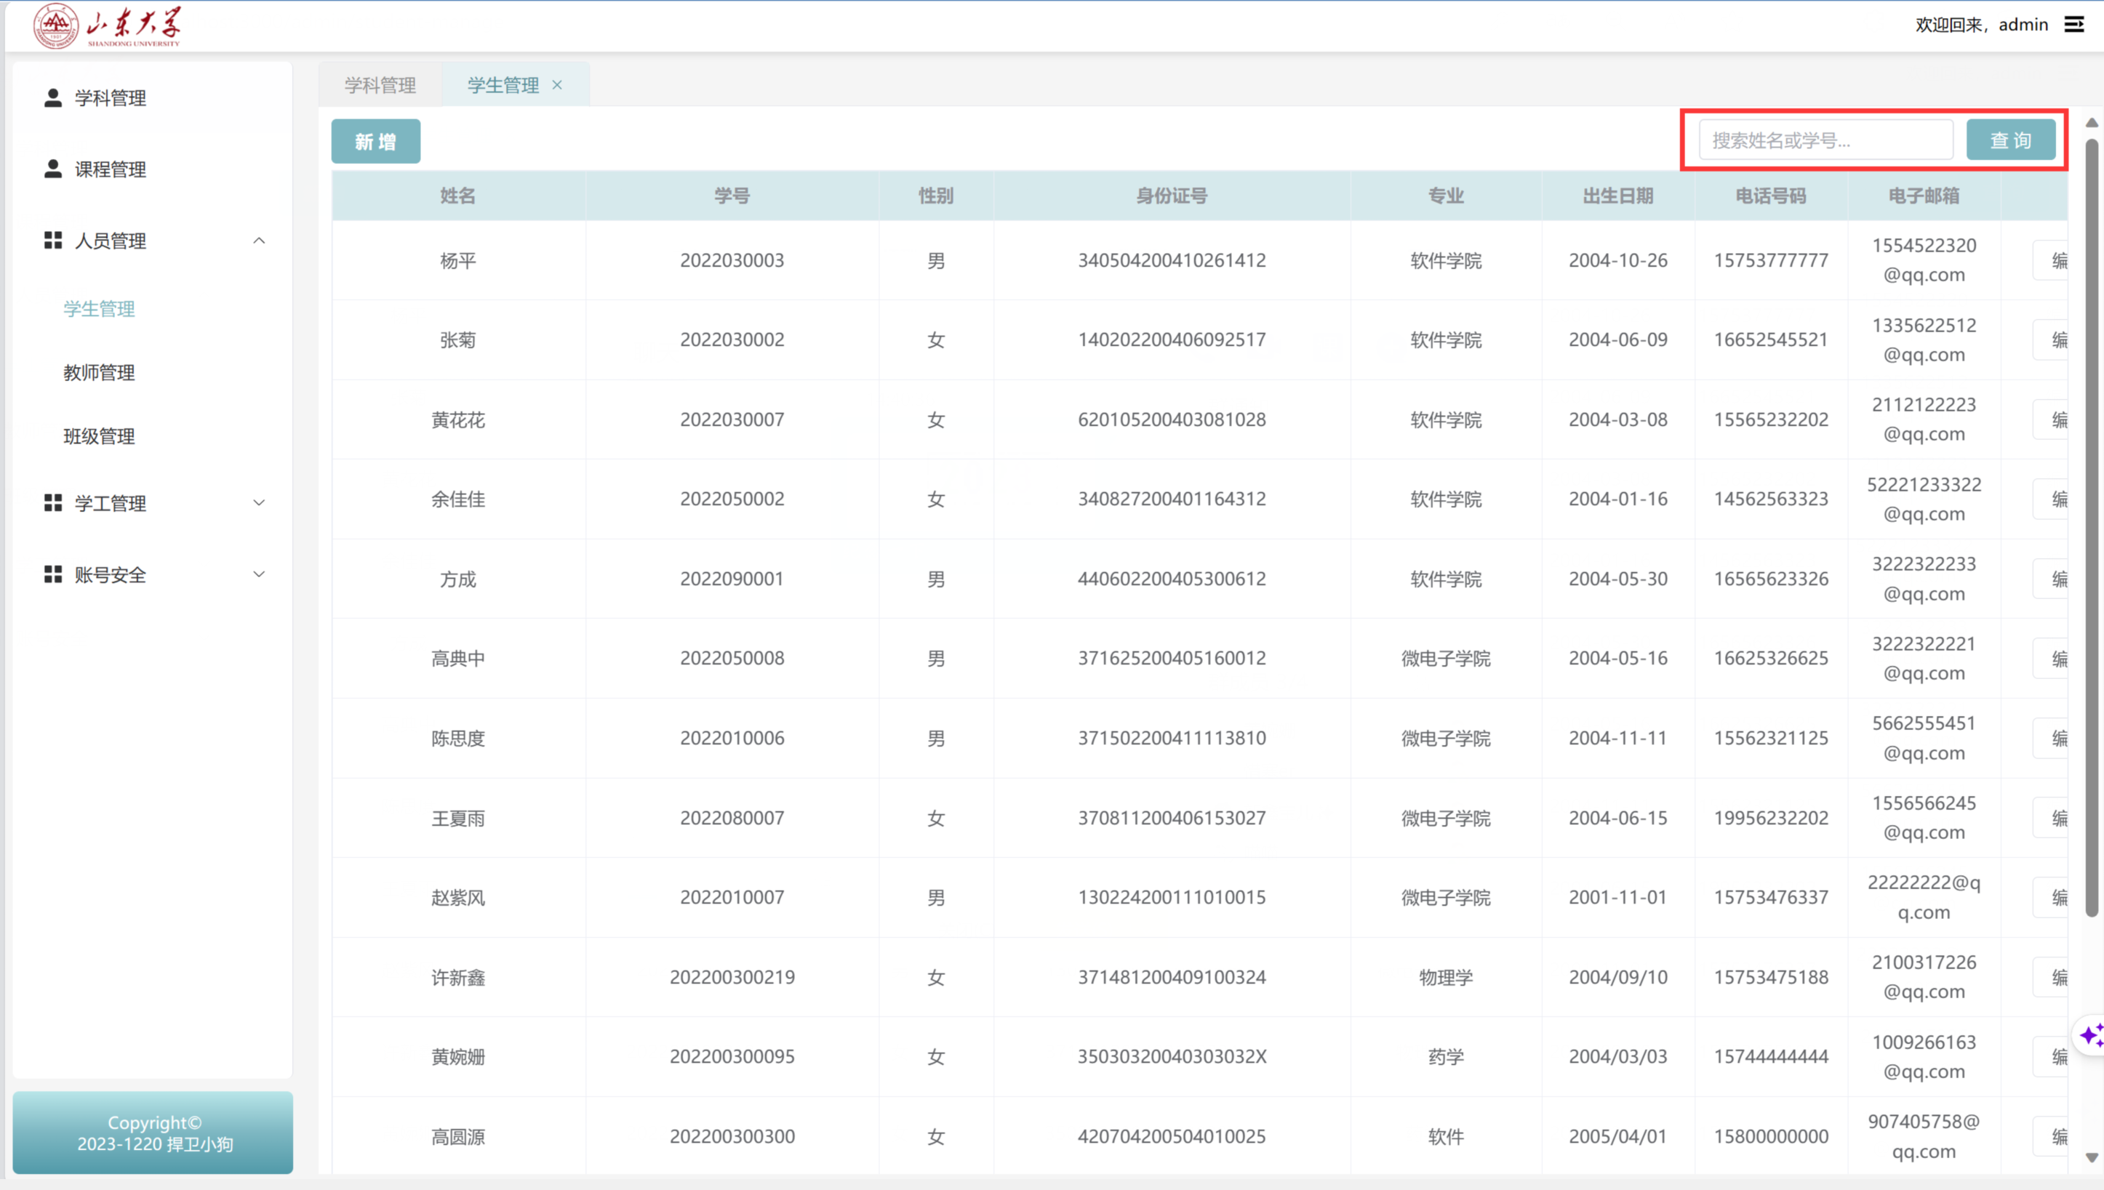This screenshot has height=1190, width=2104.
Task: Click the 出生日期 column header
Action: pos(1618,196)
